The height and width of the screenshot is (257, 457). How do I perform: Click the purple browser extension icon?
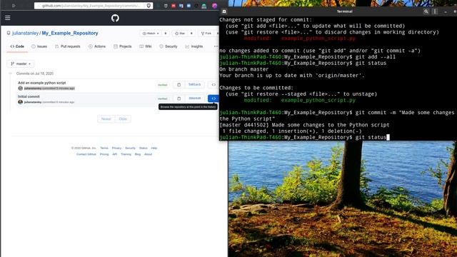[x=214, y=6]
